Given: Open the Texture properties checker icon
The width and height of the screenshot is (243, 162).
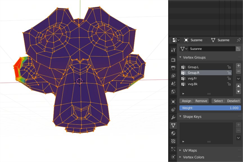Looking at the screenshot, I should (173, 141).
